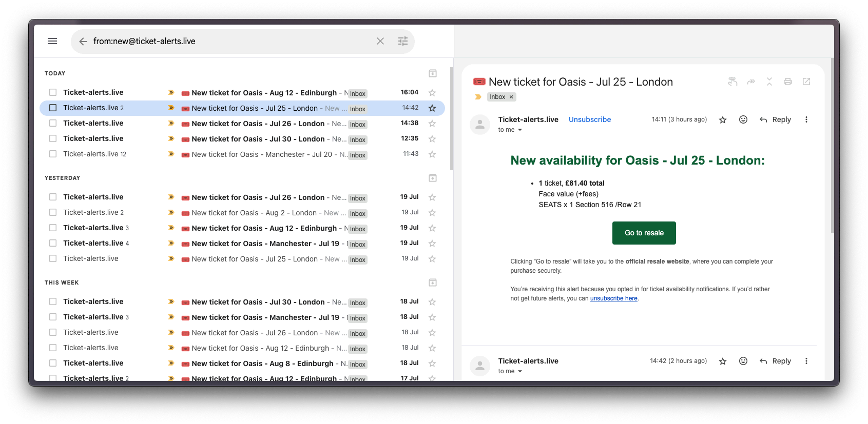
Task: Tick checkbox for yesterday's Jul 26 London email
Action: (x=53, y=197)
